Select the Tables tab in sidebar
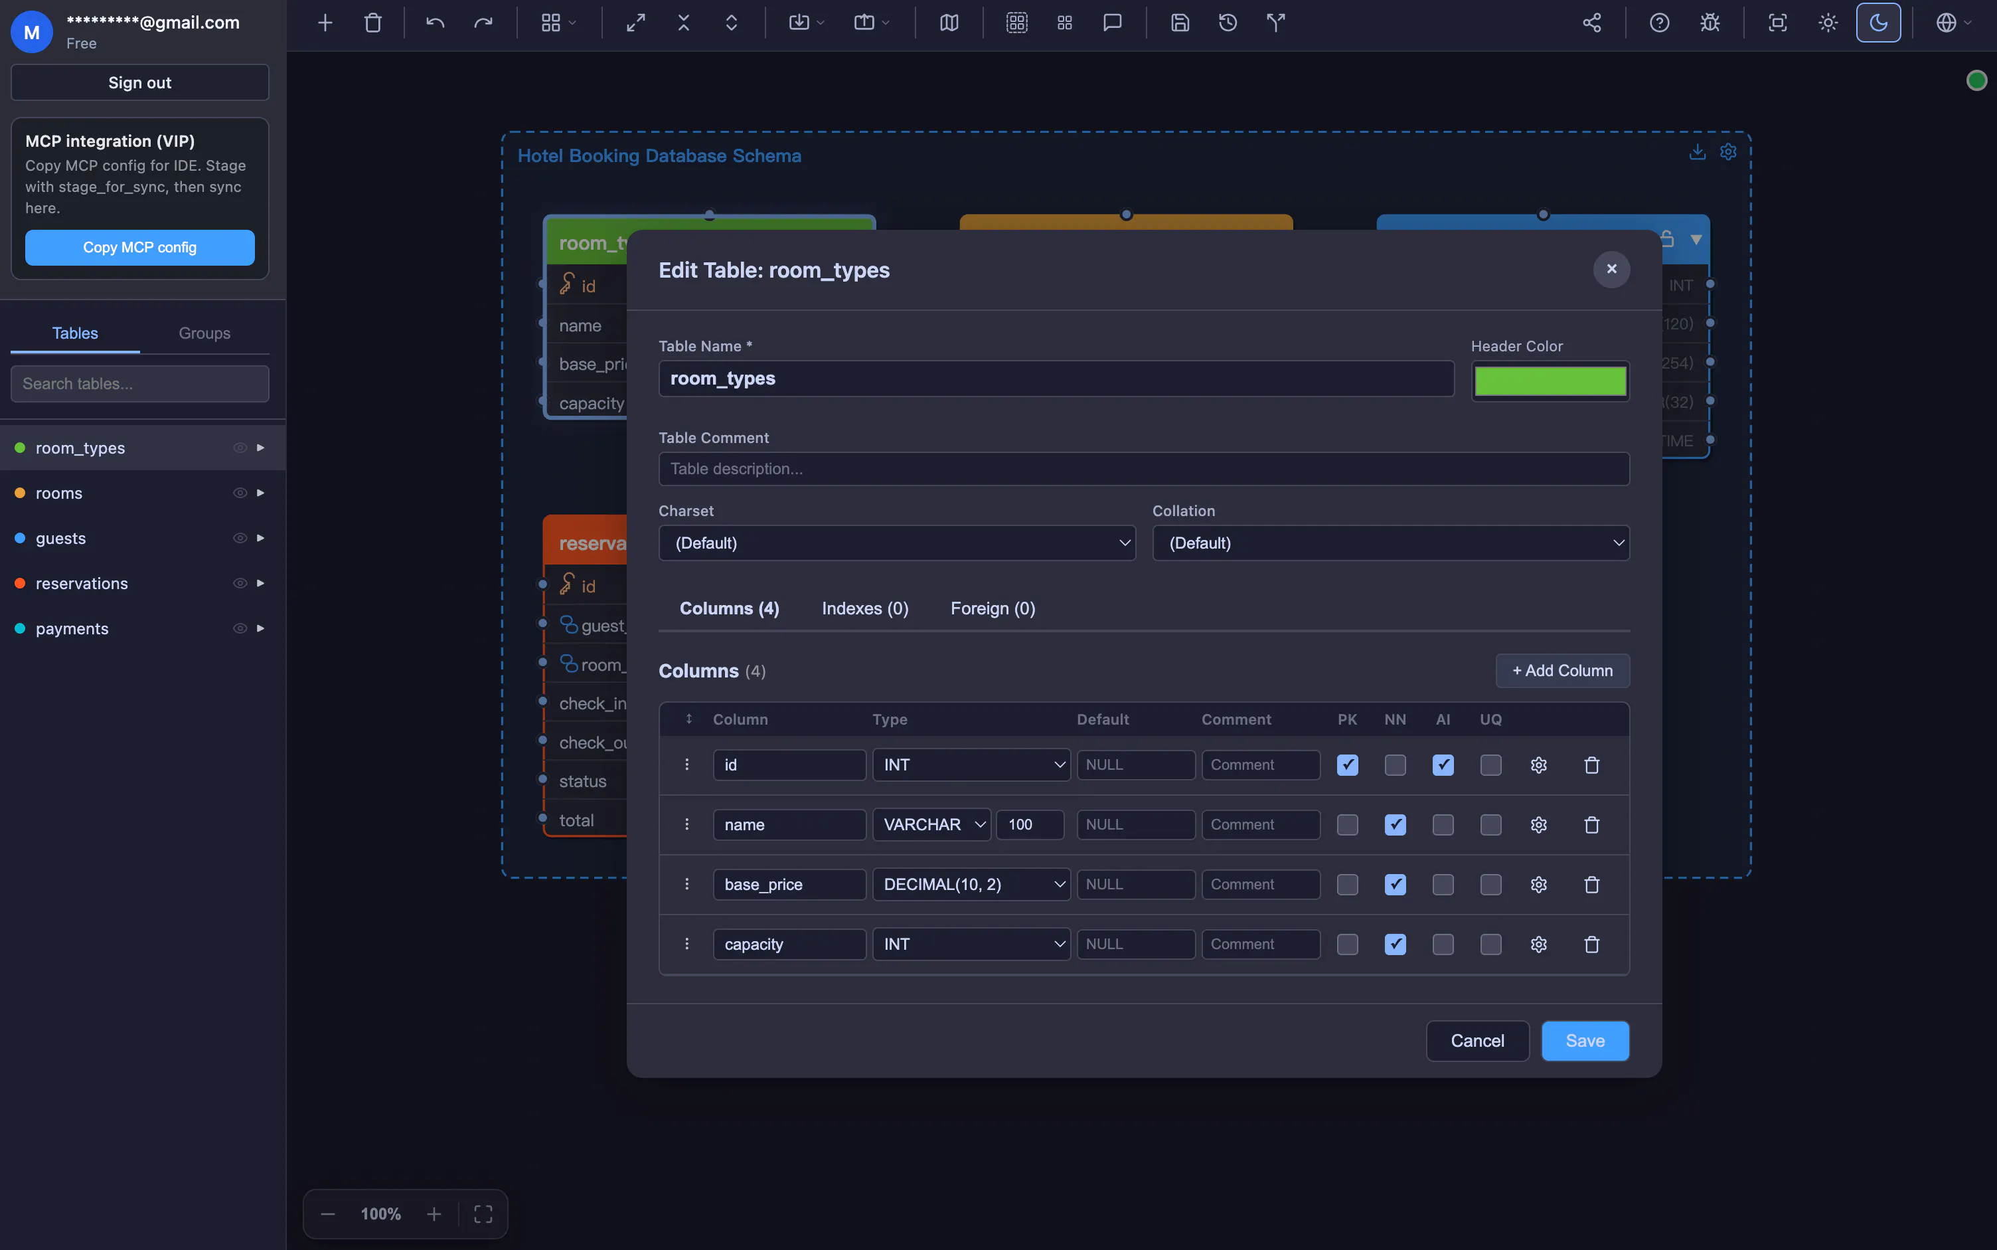This screenshot has width=1997, height=1250. (x=75, y=333)
